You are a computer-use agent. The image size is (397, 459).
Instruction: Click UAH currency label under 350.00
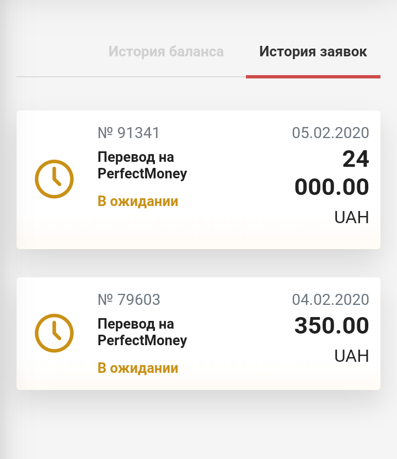(x=352, y=356)
